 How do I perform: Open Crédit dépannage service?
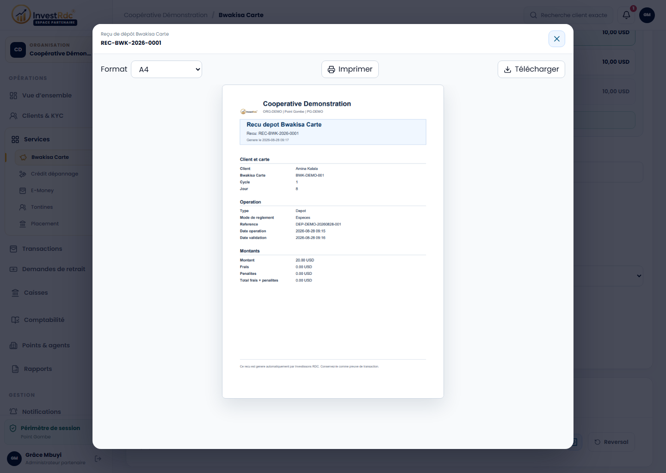point(54,174)
